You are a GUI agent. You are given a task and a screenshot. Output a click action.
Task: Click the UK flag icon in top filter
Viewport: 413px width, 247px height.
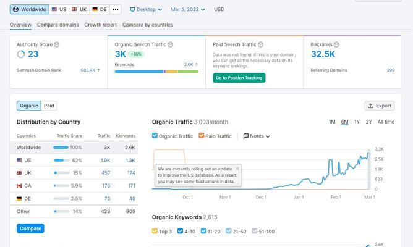pyautogui.click(x=75, y=9)
